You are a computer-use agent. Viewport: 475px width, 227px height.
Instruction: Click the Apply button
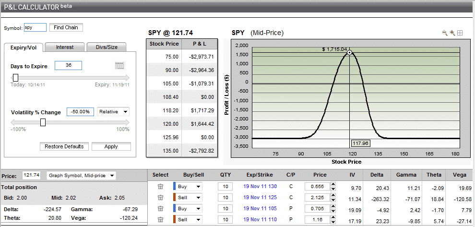pos(111,146)
